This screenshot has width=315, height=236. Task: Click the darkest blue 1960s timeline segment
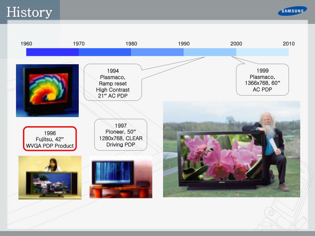[x=52, y=52]
